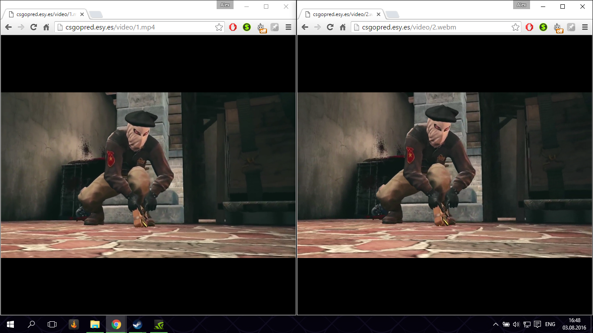Click green S extension in right window

pos(544,27)
